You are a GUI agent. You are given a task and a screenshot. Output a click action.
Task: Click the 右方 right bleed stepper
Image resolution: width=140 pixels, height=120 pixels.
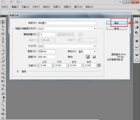point(83,65)
